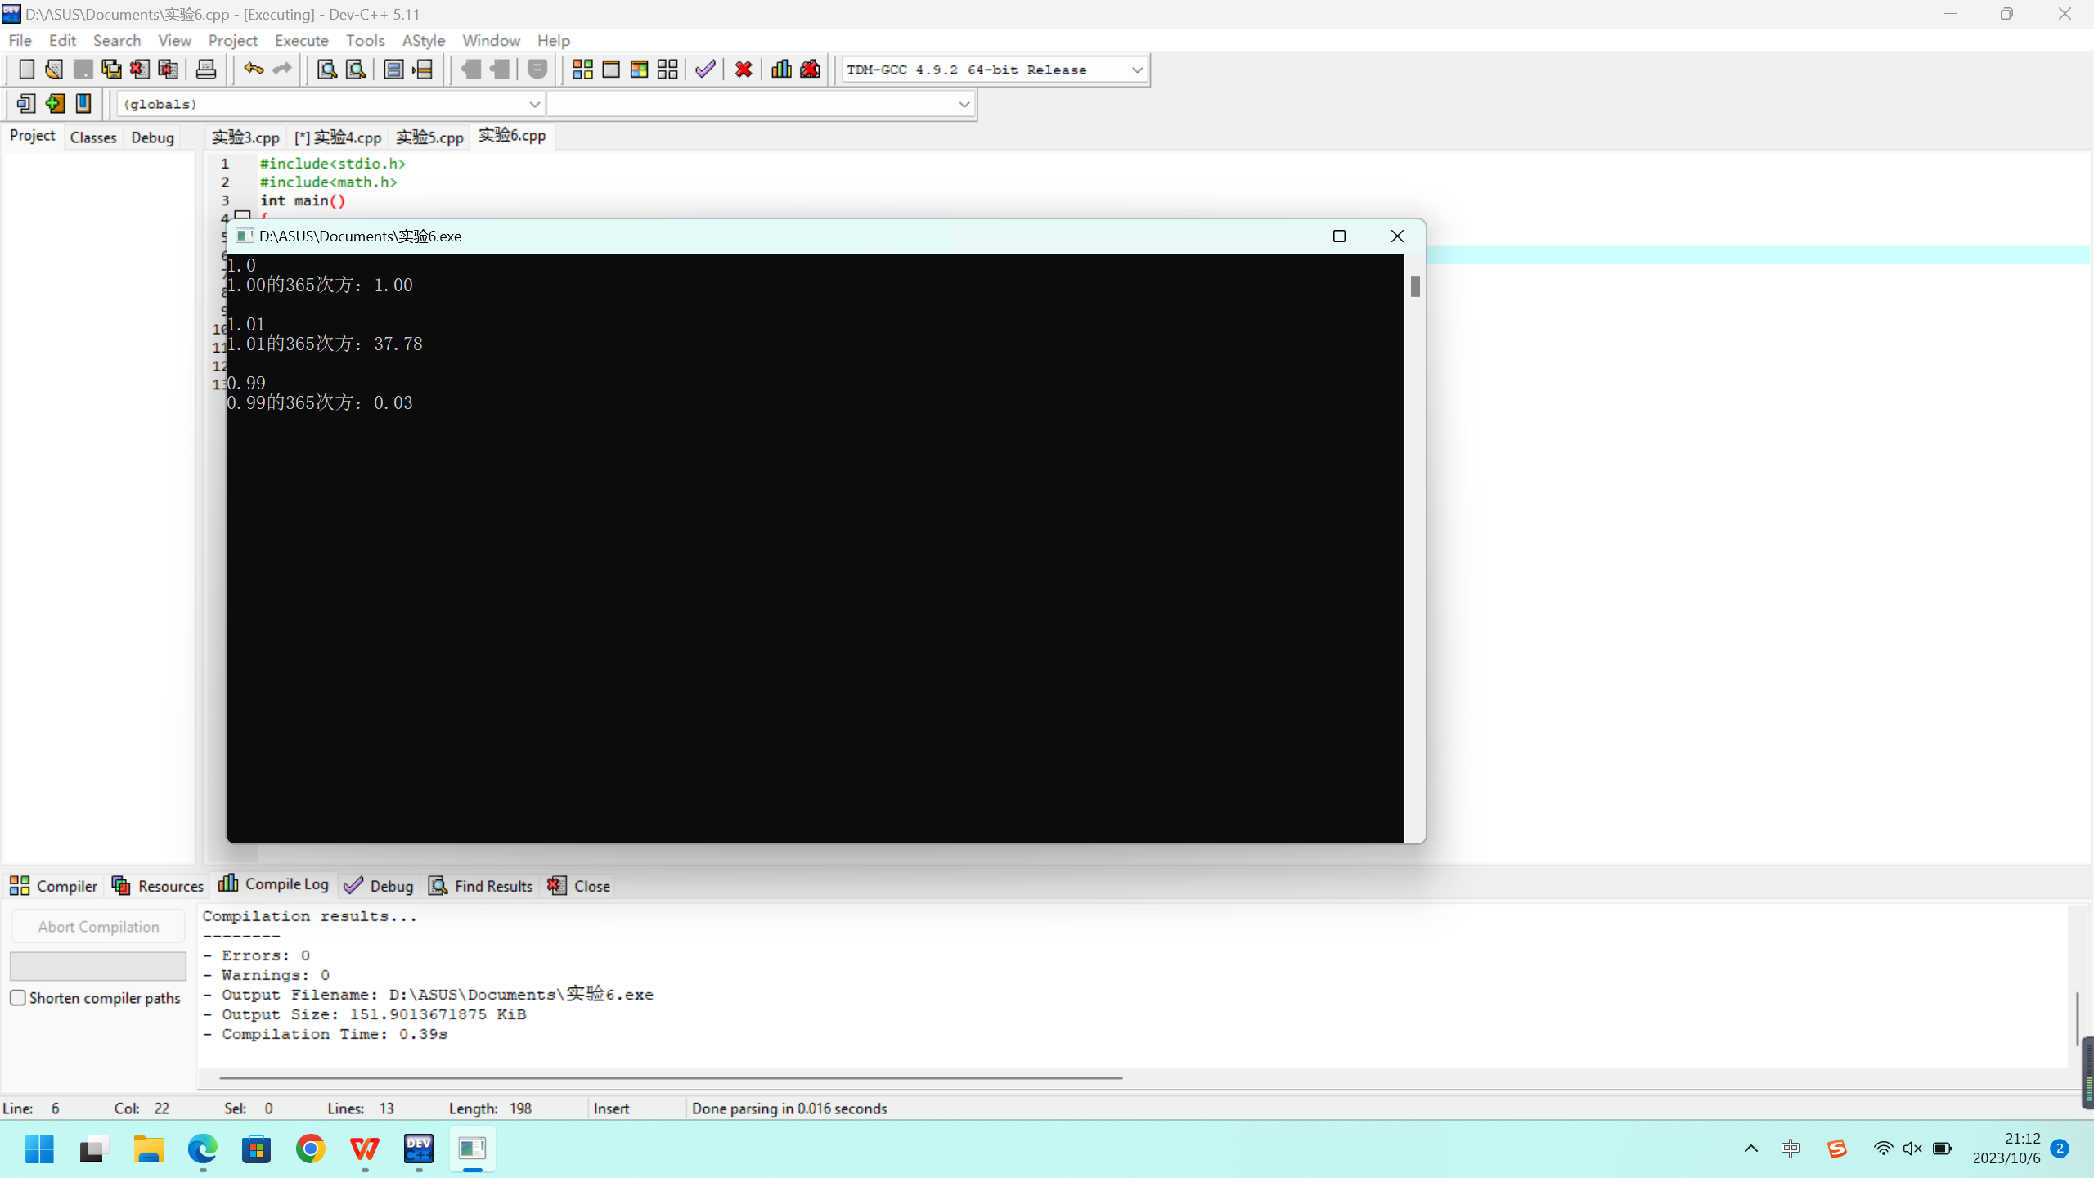The image size is (2094, 1178).
Task: Click the Compile icon in toolbar
Action: click(582, 70)
